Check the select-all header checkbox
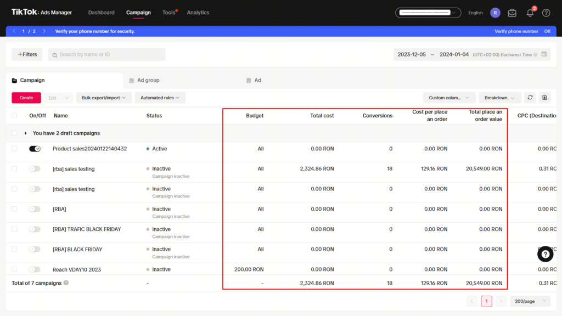 point(14,115)
